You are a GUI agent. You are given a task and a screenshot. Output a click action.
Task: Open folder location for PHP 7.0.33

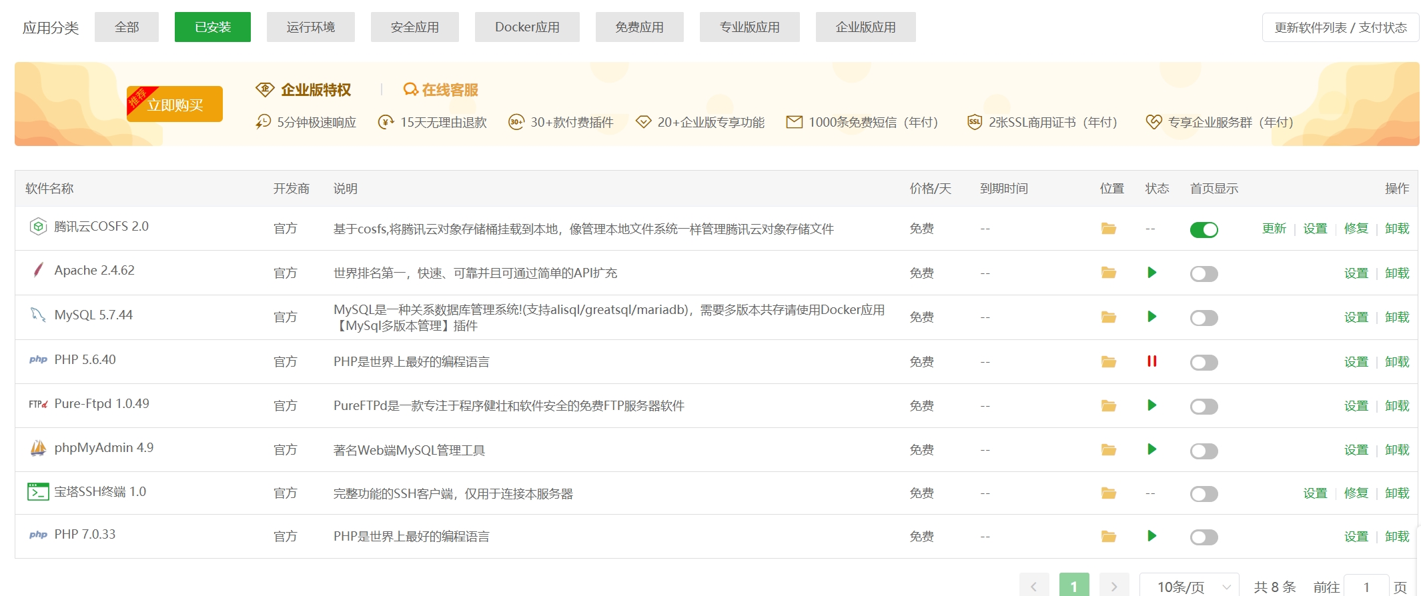coord(1108,537)
